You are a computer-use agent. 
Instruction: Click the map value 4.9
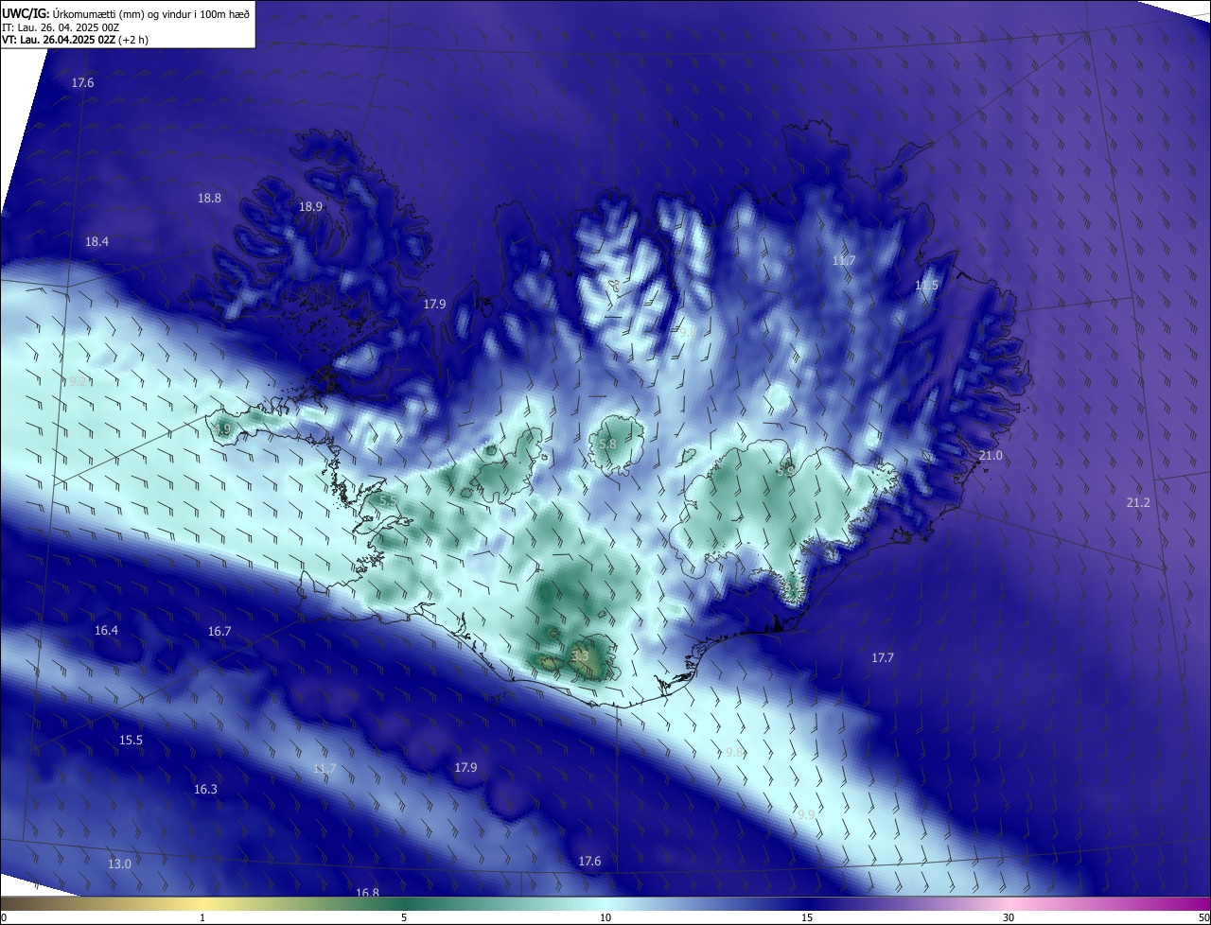tap(221, 429)
